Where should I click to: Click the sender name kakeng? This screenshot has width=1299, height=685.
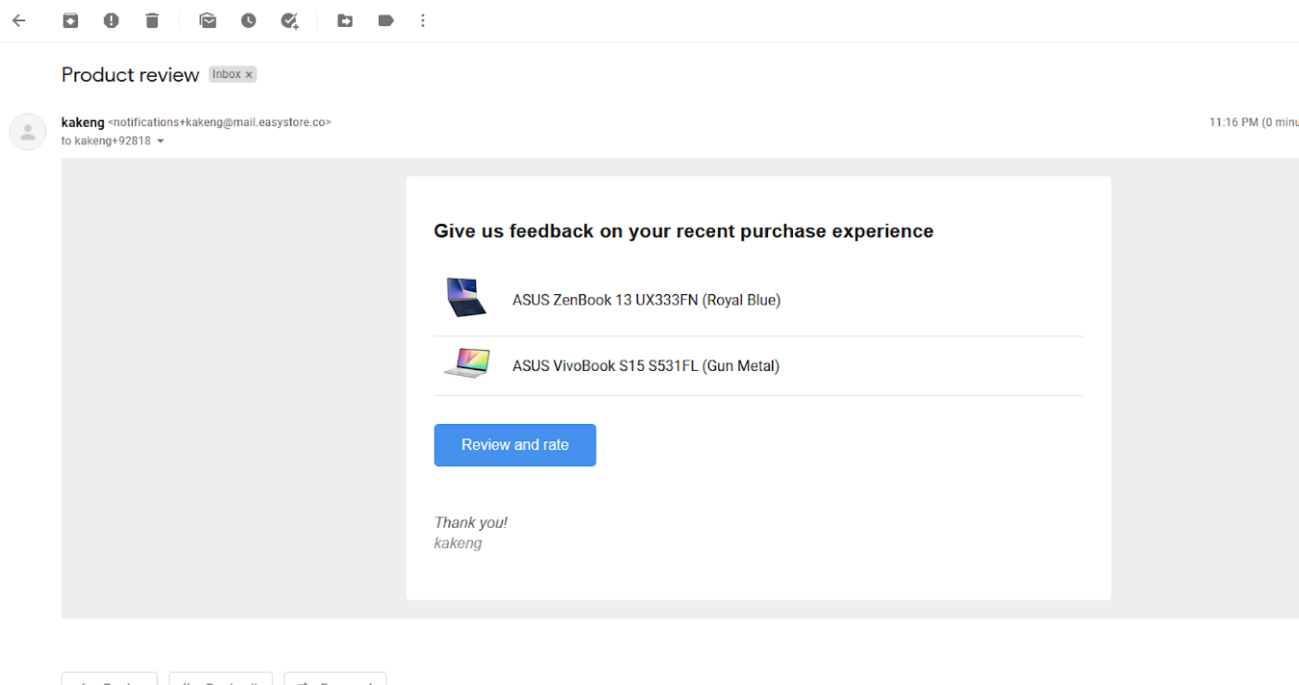[83, 122]
